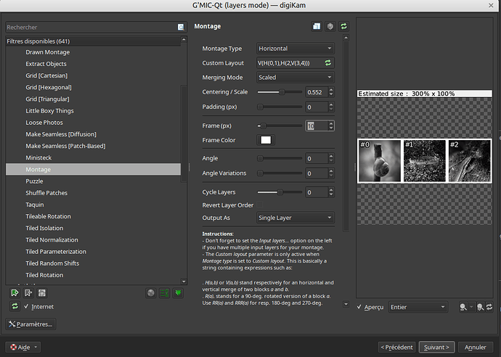
Task: Increase Angle value with up arrow
Action: 331,156
